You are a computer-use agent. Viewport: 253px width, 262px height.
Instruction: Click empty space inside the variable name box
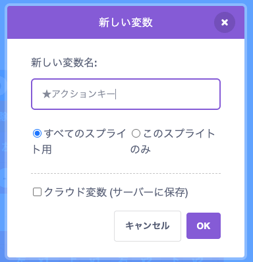(169, 94)
